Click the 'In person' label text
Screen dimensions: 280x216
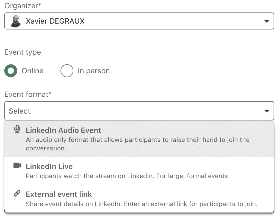point(94,71)
